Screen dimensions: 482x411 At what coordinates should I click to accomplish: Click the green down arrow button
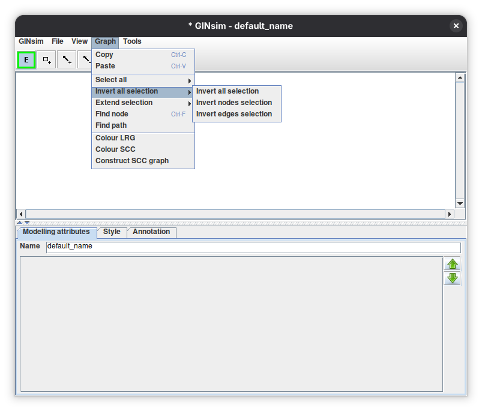click(452, 278)
